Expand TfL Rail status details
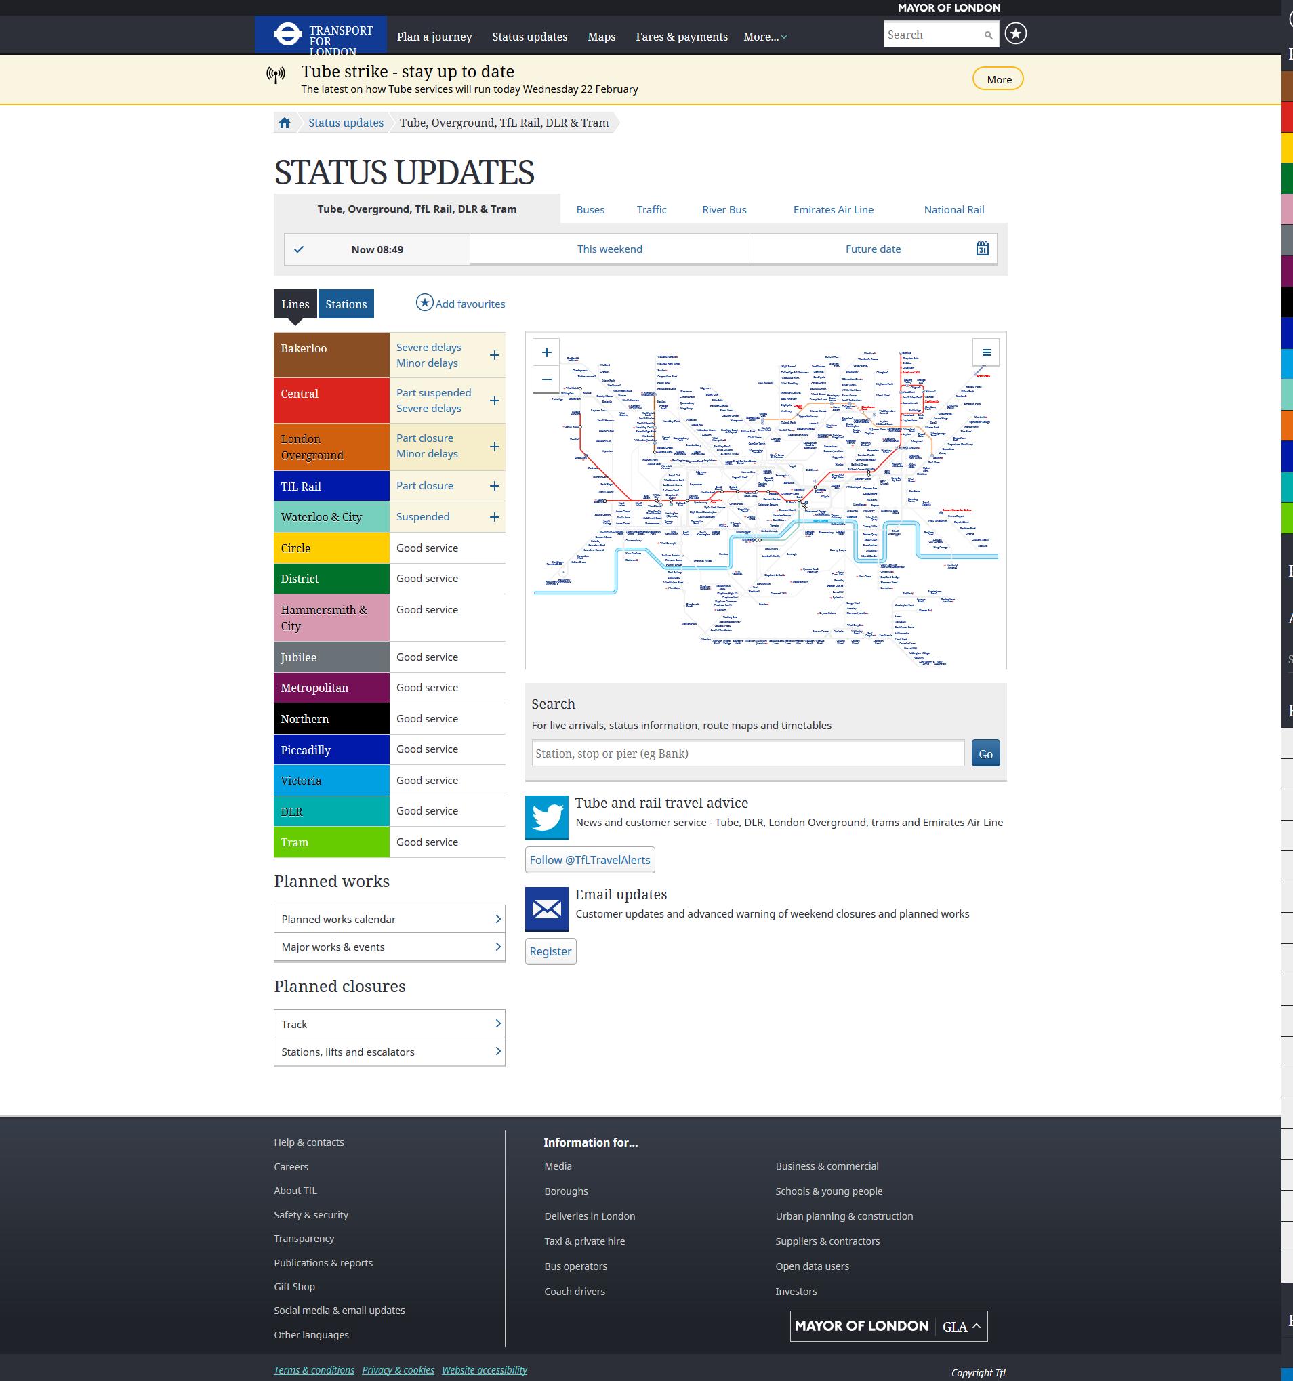This screenshot has height=1381, width=1293. (x=494, y=487)
